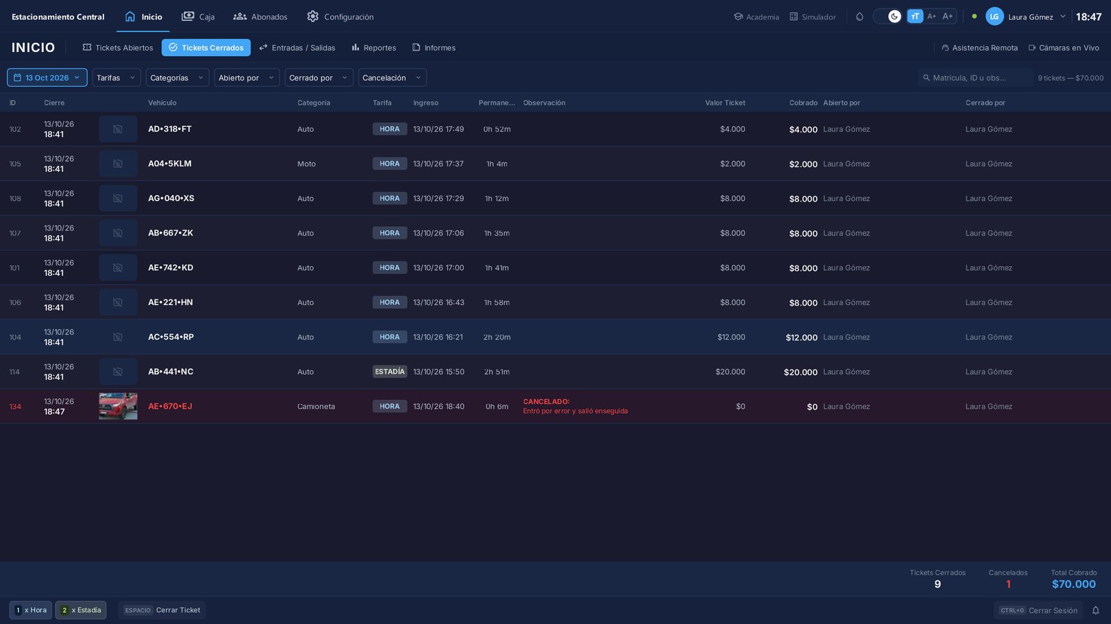Open the Configuración gear menu
Screen dimensions: 1111x624
coord(340,17)
